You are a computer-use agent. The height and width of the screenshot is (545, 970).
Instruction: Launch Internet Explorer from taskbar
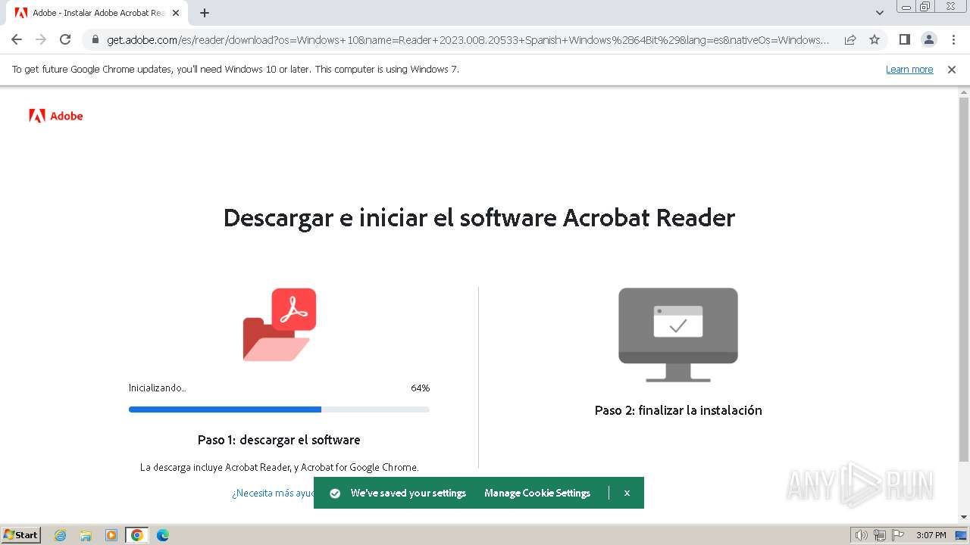(60, 535)
